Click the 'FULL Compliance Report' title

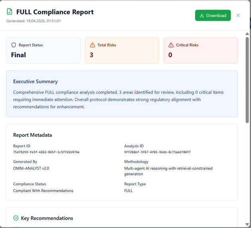click(55, 12)
